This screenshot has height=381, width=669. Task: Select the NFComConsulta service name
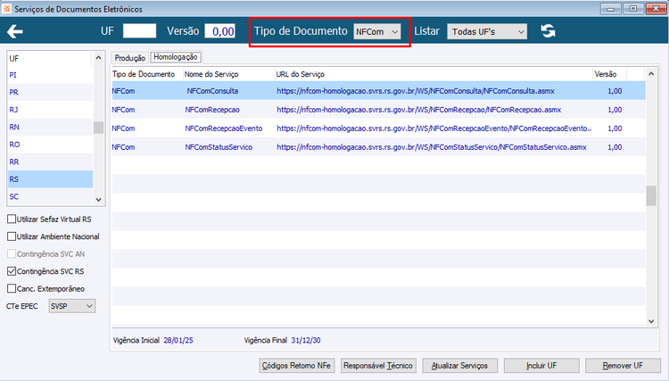[212, 91]
